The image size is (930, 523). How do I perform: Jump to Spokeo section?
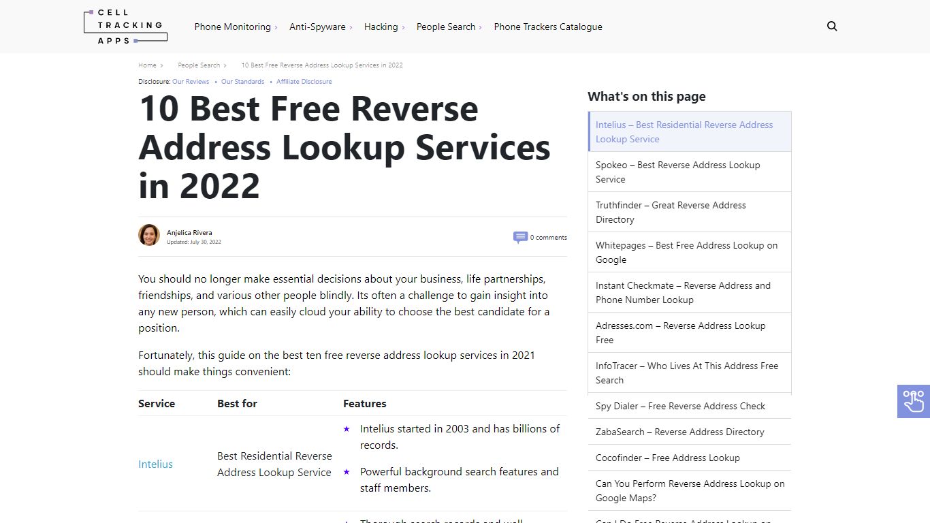tap(690, 172)
